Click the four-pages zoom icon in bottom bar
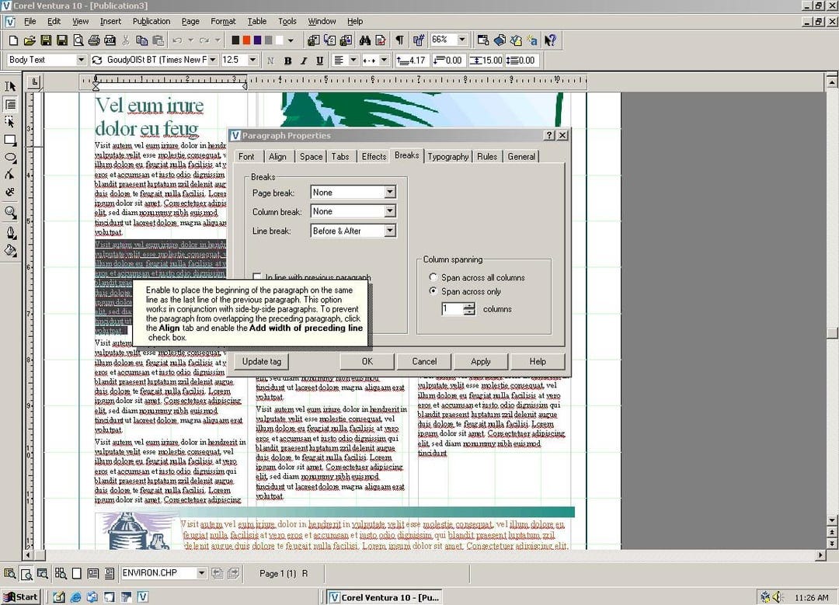The height and width of the screenshot is (605, 839). (61, 573)
